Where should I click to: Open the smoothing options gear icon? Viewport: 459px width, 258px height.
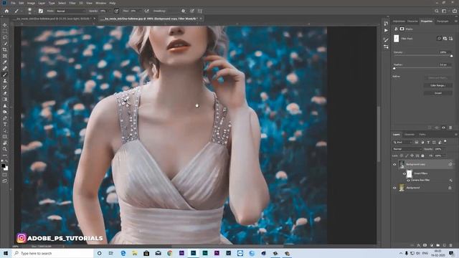tap(184, 11)
